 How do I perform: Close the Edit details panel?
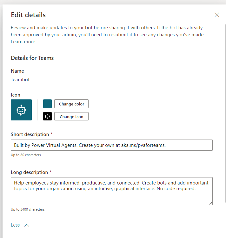[217, 15]
